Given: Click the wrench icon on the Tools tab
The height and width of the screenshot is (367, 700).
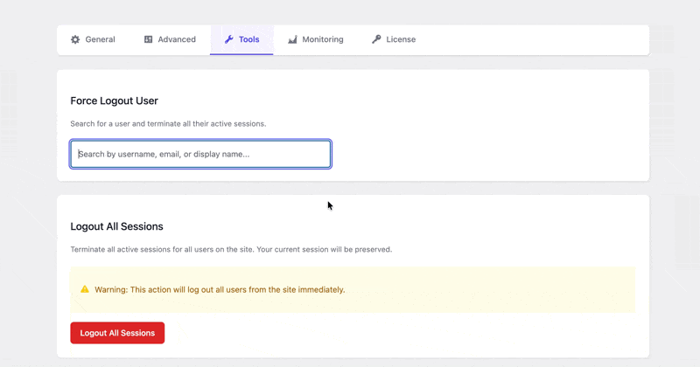Looking at the screenshot, I should 228,39.
